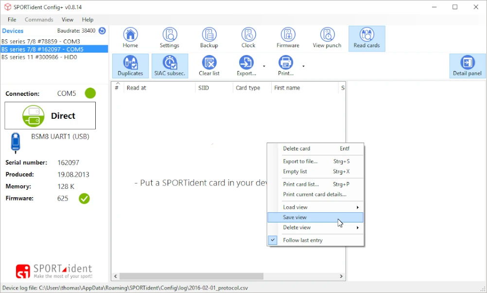Select the Read cards toolbar button
This screenshot has width=487, height=293.
tap(367, 38)
